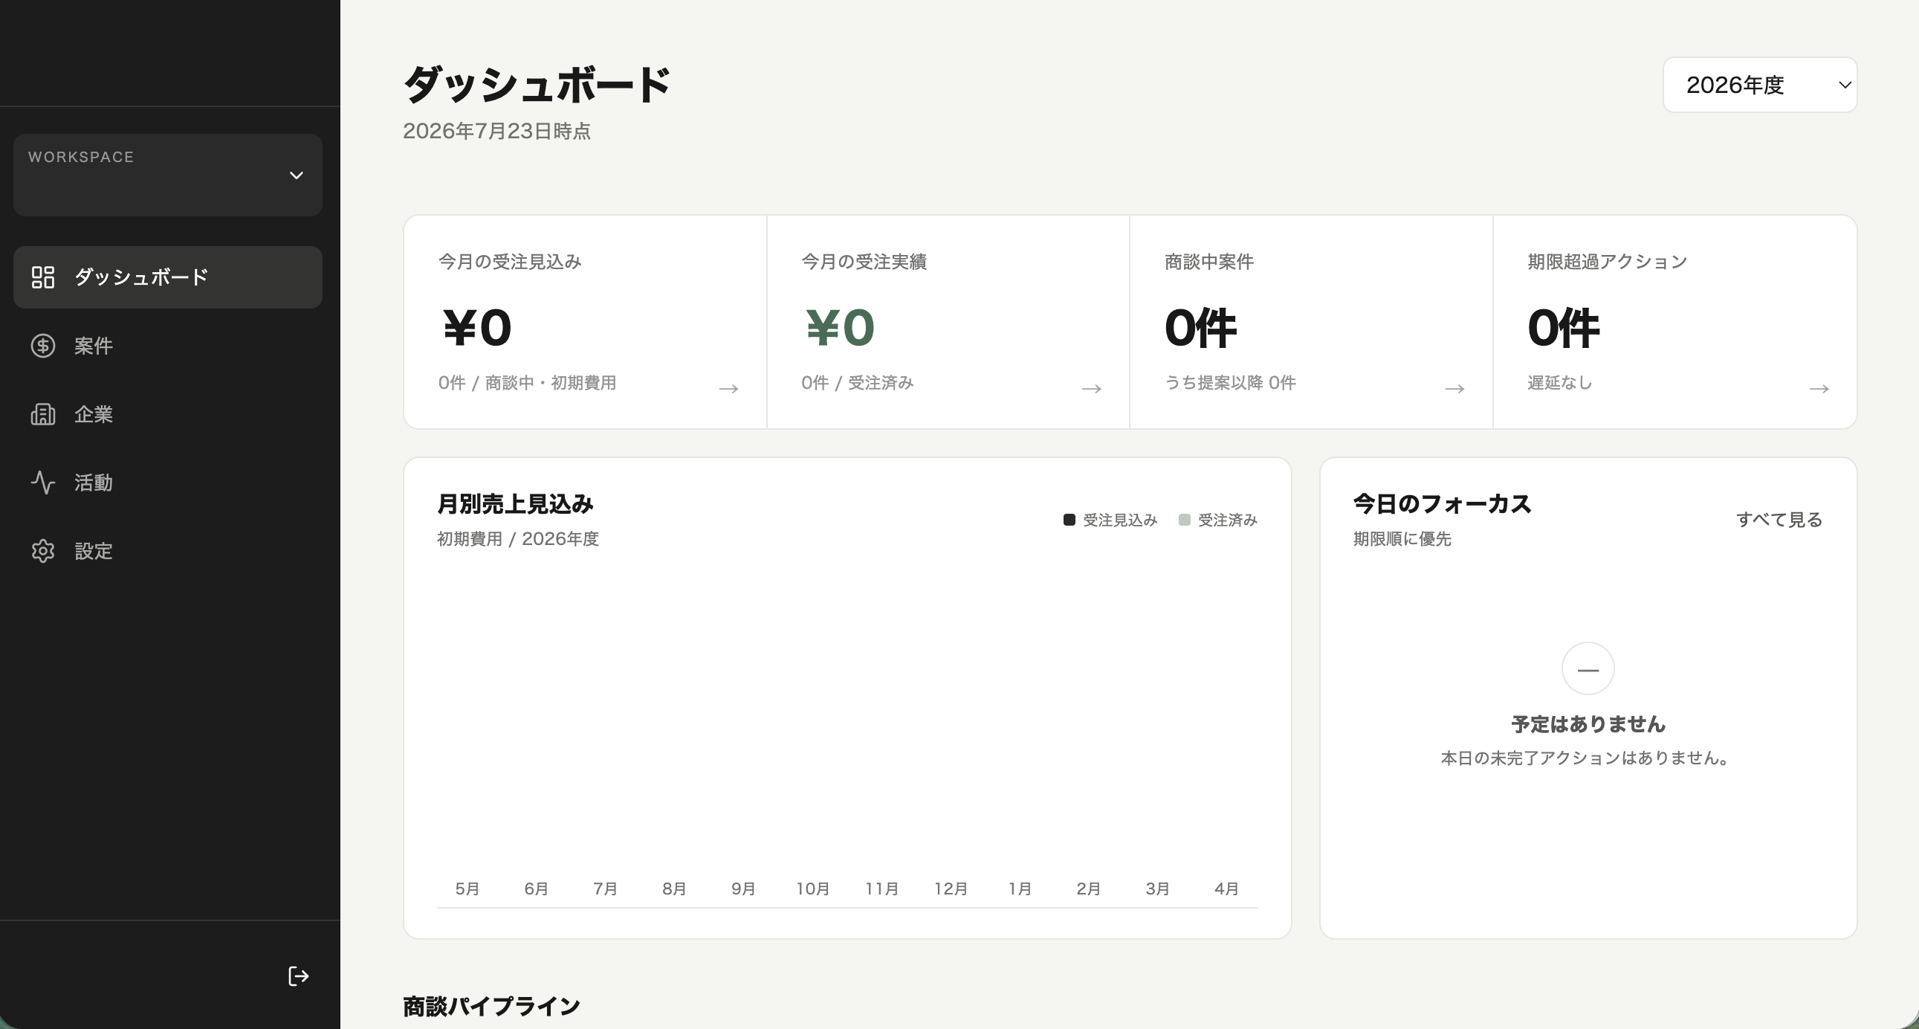Click the 月別売上見込み chart title
The image size is (1919, 1029).
tap(515, 504)
